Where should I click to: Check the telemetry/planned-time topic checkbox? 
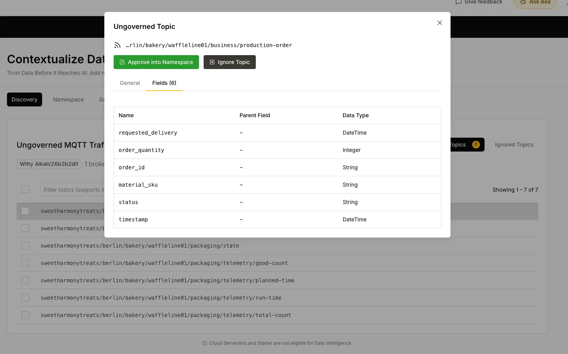pos(25,280)
